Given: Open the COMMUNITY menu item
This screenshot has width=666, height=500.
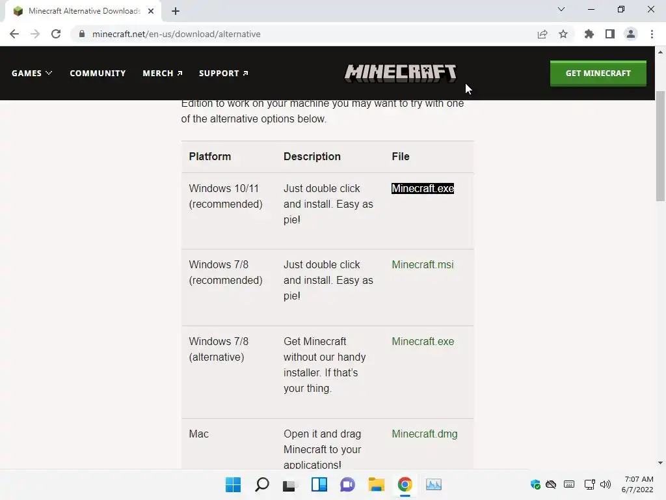Looking at the screenshot, I should click(x=98, y=73).
